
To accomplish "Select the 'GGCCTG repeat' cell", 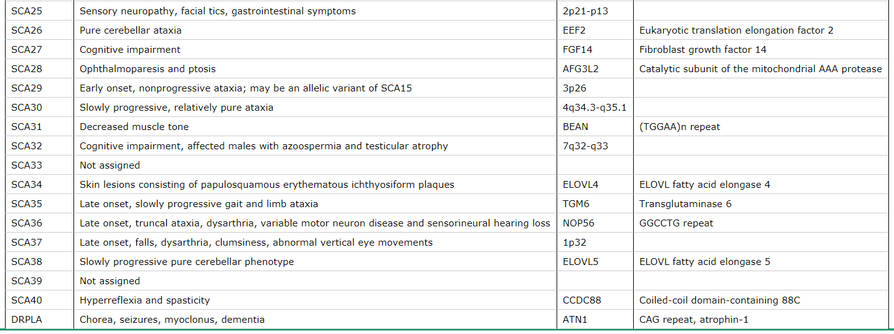I will click(x=676, y=223).
